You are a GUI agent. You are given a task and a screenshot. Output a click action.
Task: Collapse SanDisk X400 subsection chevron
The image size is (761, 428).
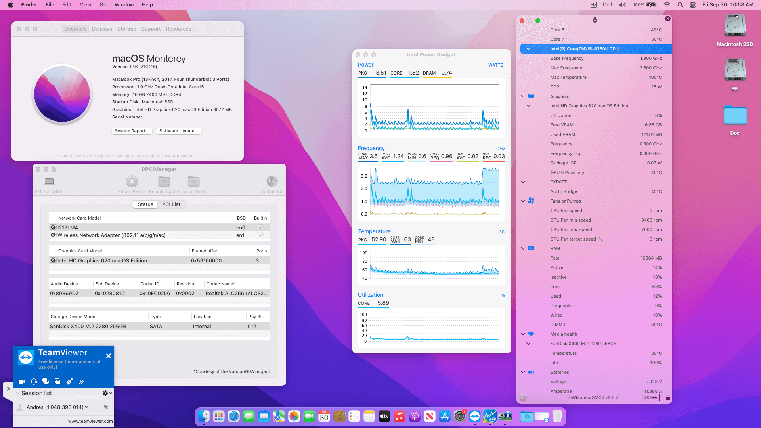pyautogui.click(x=528, y=344)
